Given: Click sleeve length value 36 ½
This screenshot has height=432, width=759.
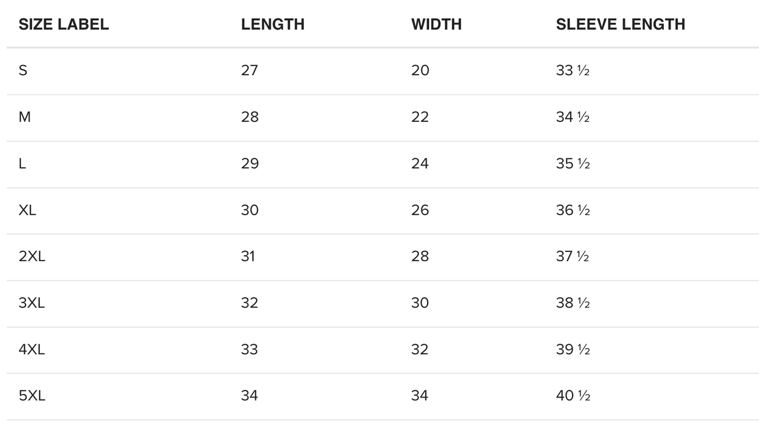Looking at the screenshot, I should (x=573, y=210).
